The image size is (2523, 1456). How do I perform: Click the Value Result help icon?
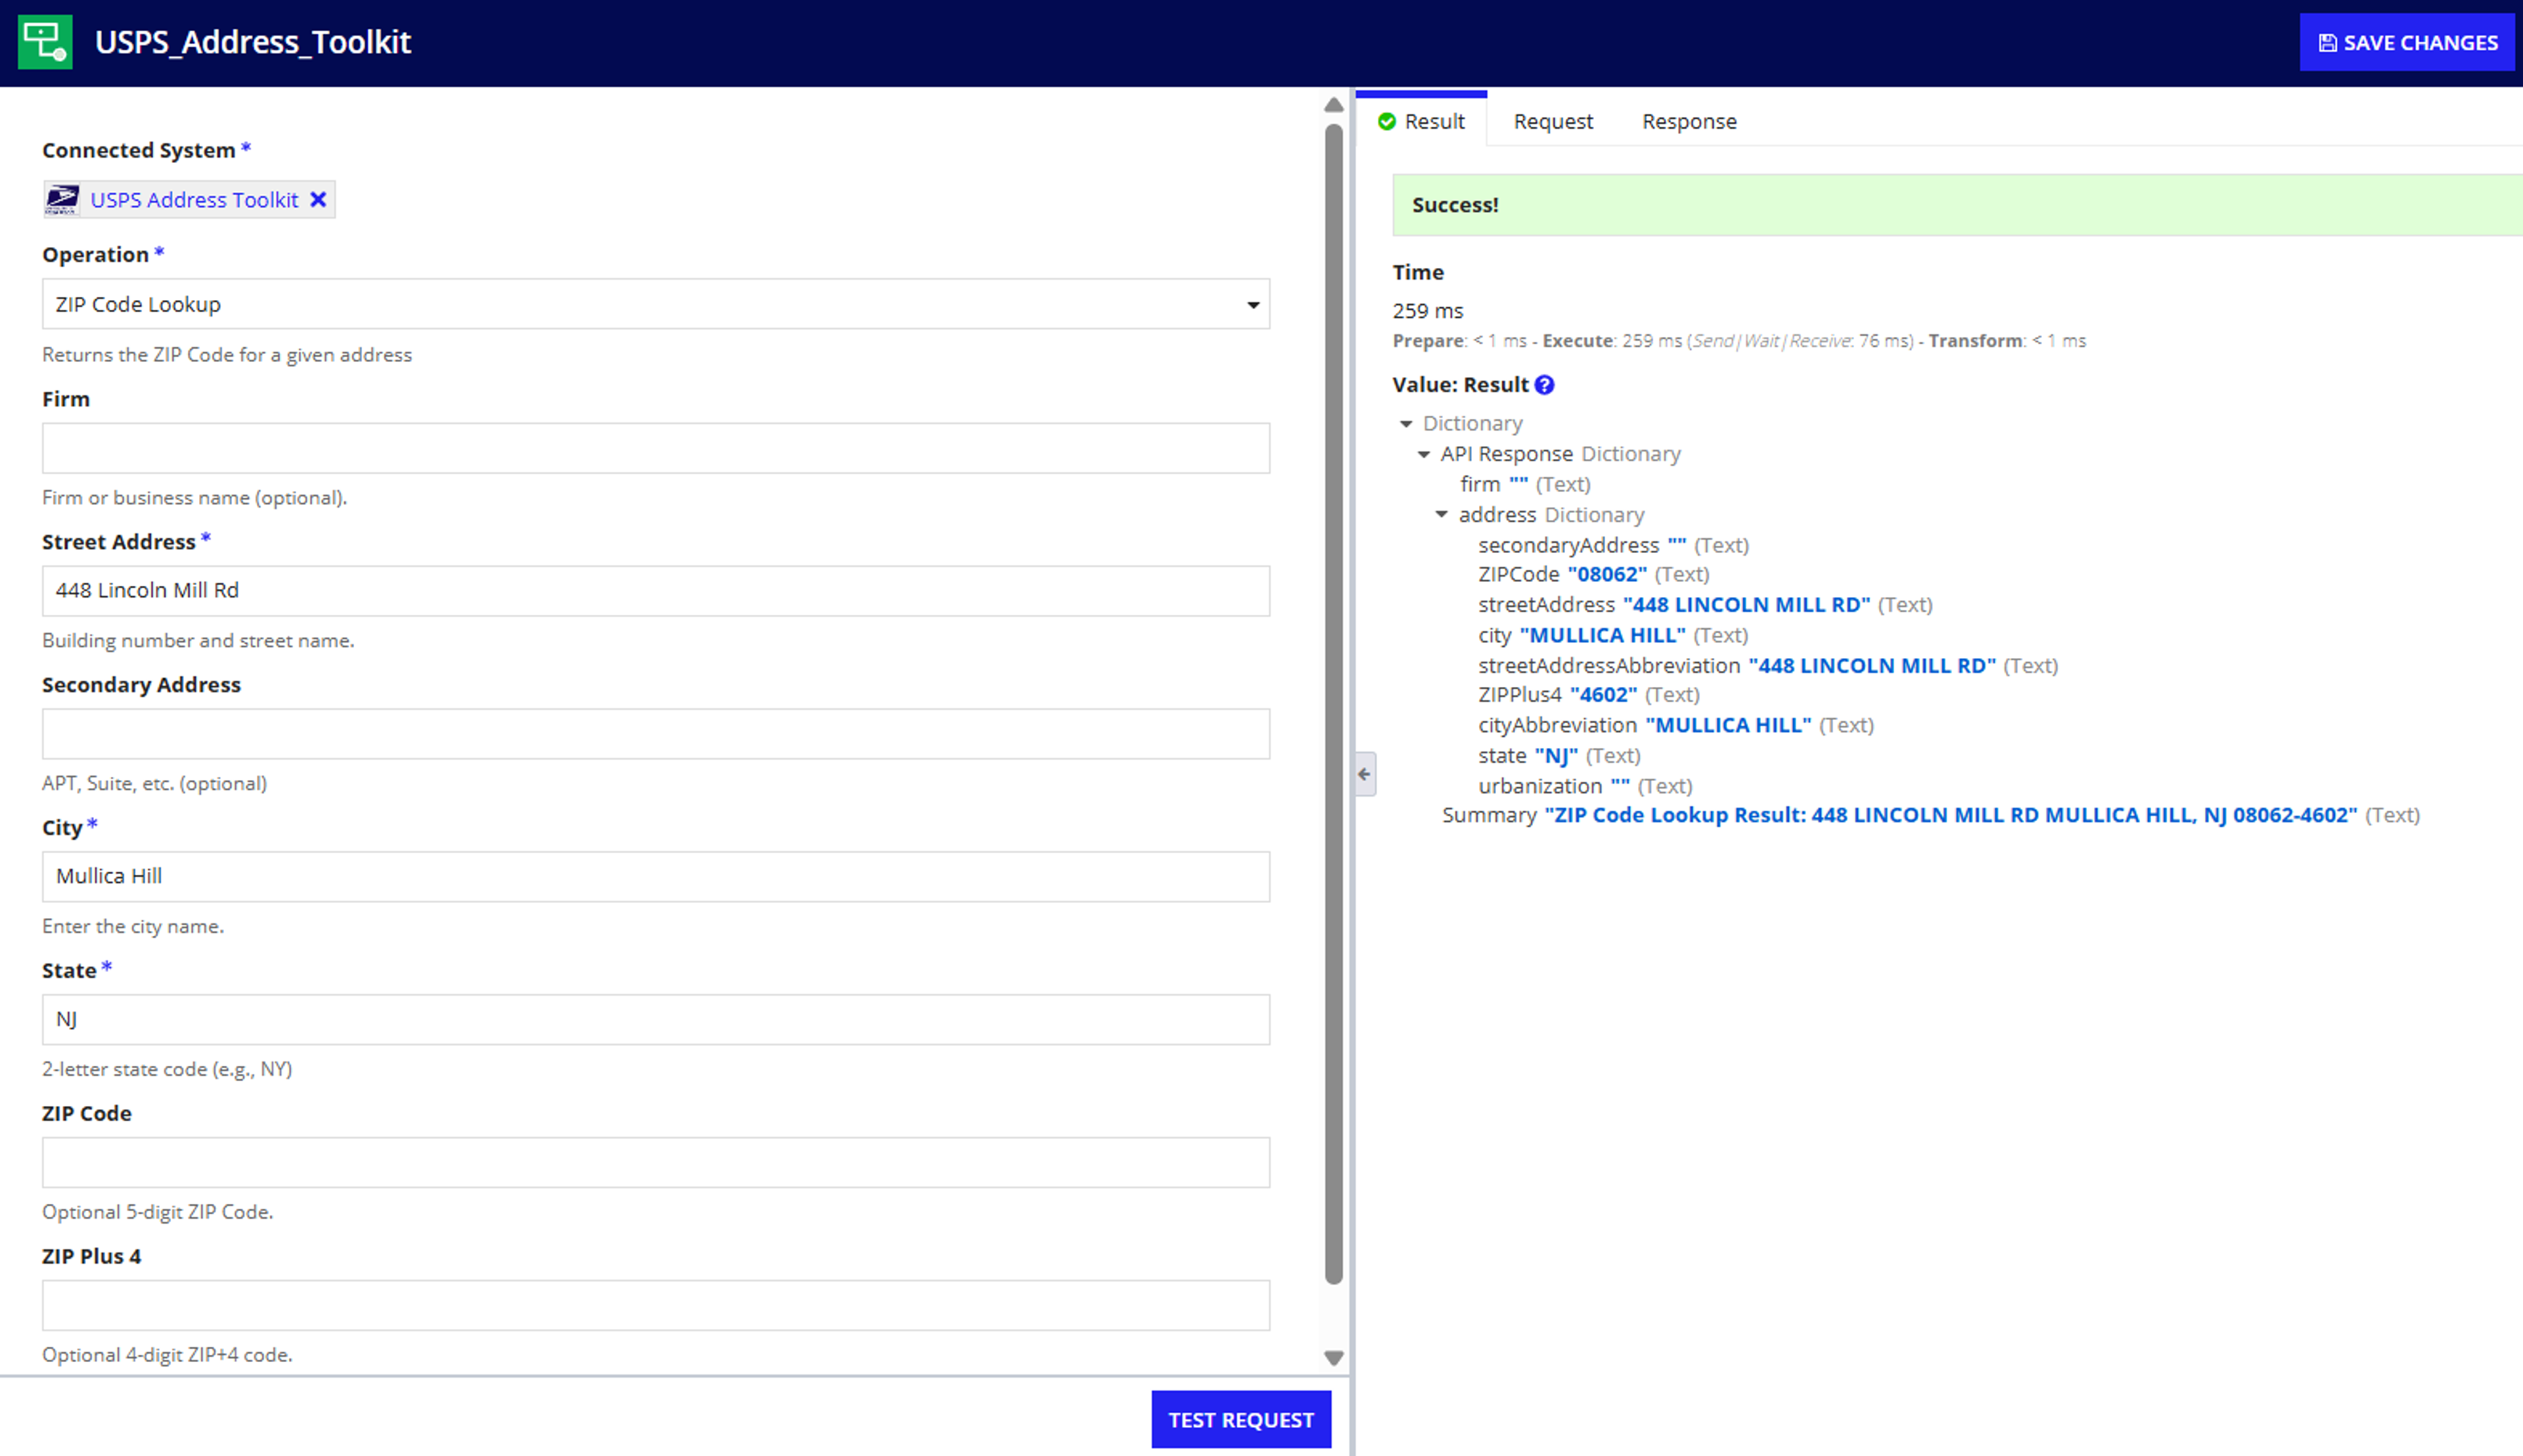(x=1545, y=385)
